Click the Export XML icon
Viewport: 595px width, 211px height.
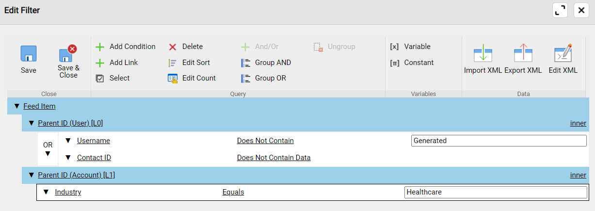(523, 53)
